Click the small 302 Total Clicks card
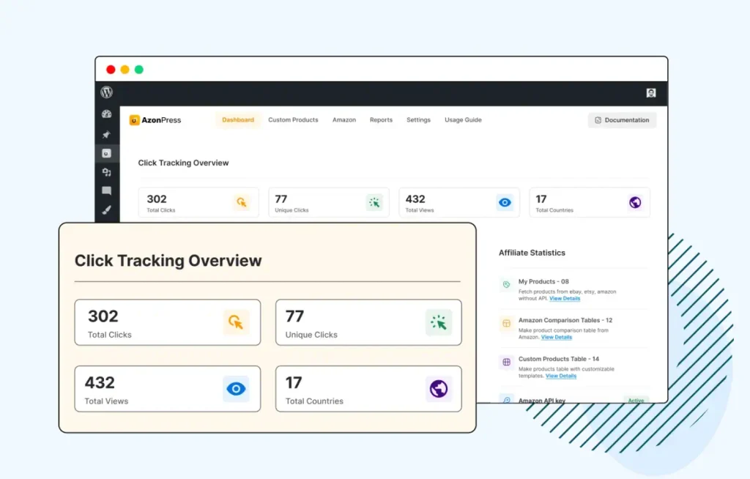750x479 pixels. click(x=198, y=202)
